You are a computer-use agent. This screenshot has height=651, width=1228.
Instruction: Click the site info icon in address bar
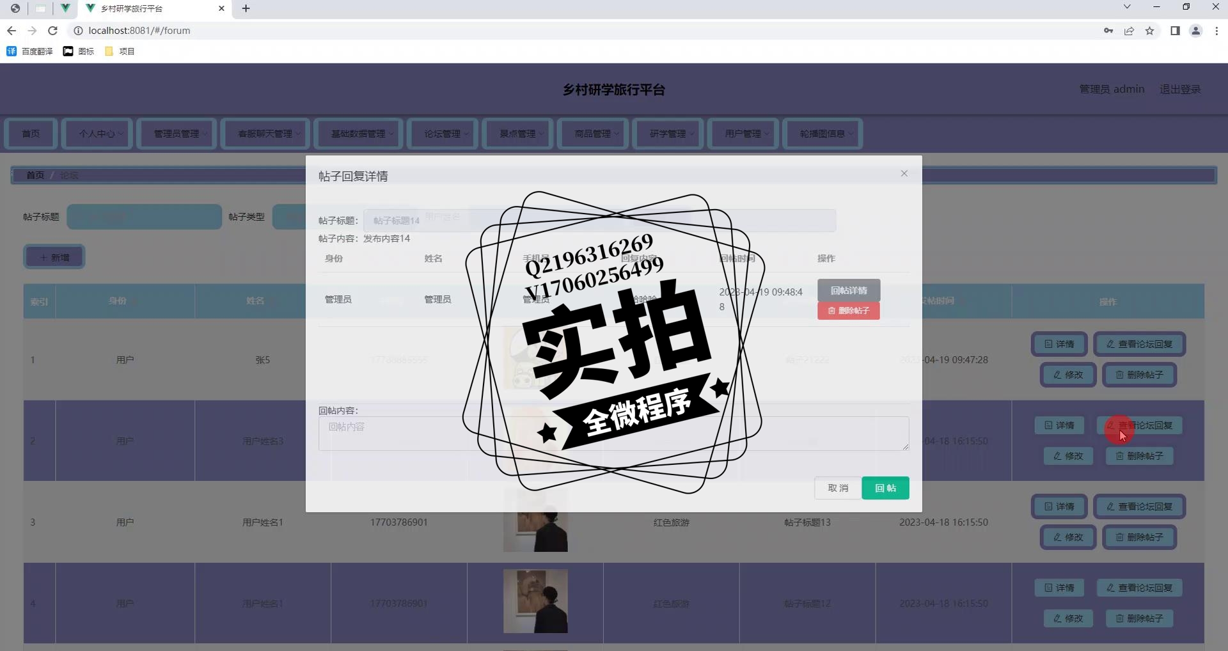coord(78,31)
